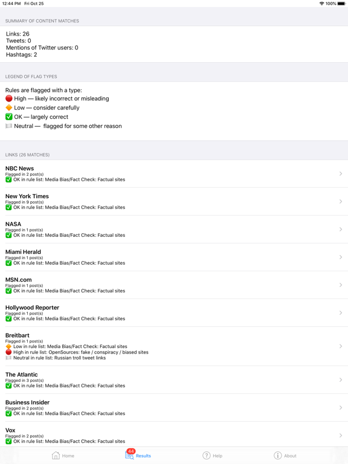Click 'Rules are flagged with a type:' text
348x464 pixels.
(x=43, y=90)
